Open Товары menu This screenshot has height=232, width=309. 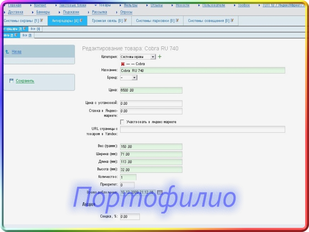pos(105,5)
